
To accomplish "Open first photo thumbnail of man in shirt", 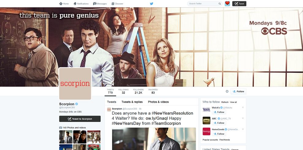I will [x=66, y=137].
